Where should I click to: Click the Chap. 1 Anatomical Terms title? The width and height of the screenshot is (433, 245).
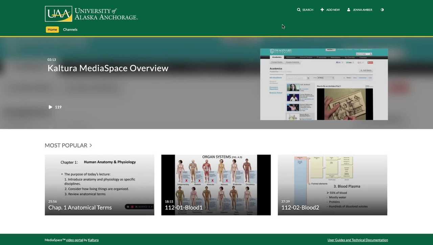coord(80,207)
